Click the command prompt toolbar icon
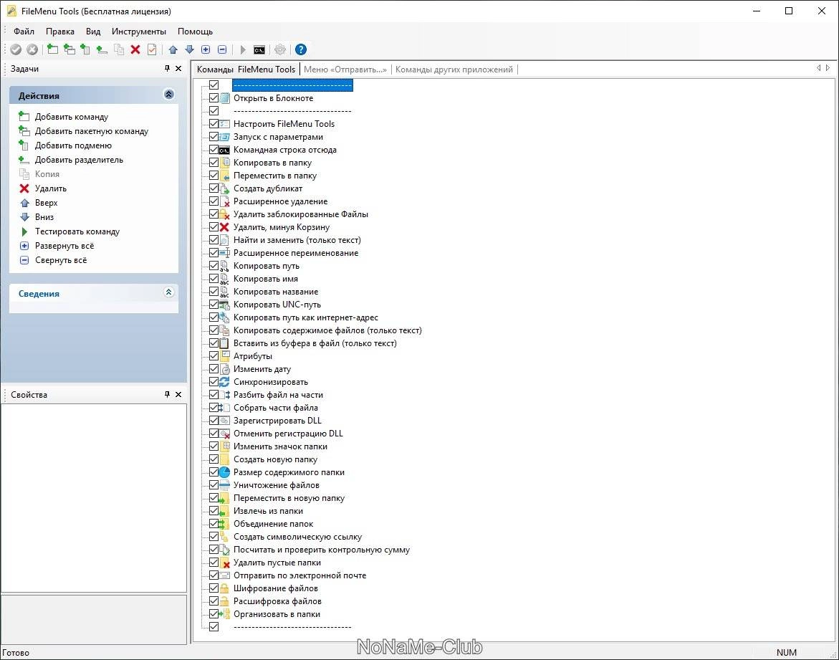 (259, 49)
